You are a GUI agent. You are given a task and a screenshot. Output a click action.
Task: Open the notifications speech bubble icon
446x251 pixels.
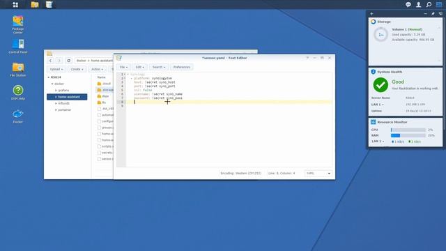pos(408,5)
